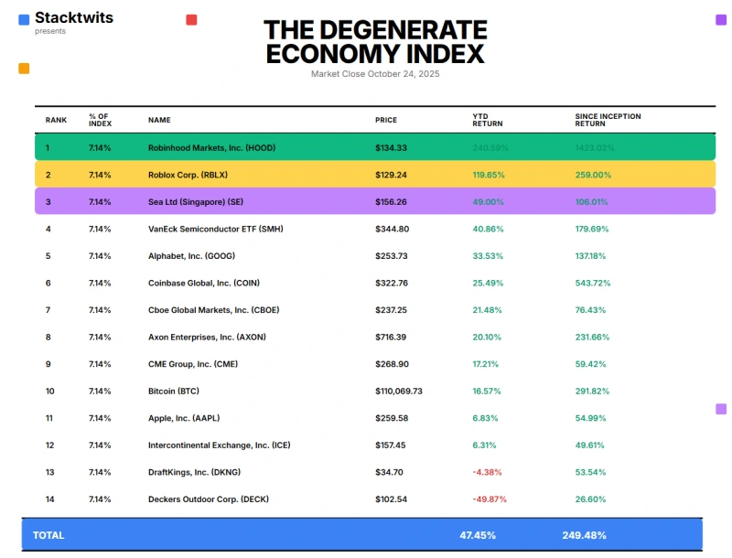Select 'Roblox Corp. (RBLX)' name
Viewport: 732px width, 558px height.
[188, 175]
